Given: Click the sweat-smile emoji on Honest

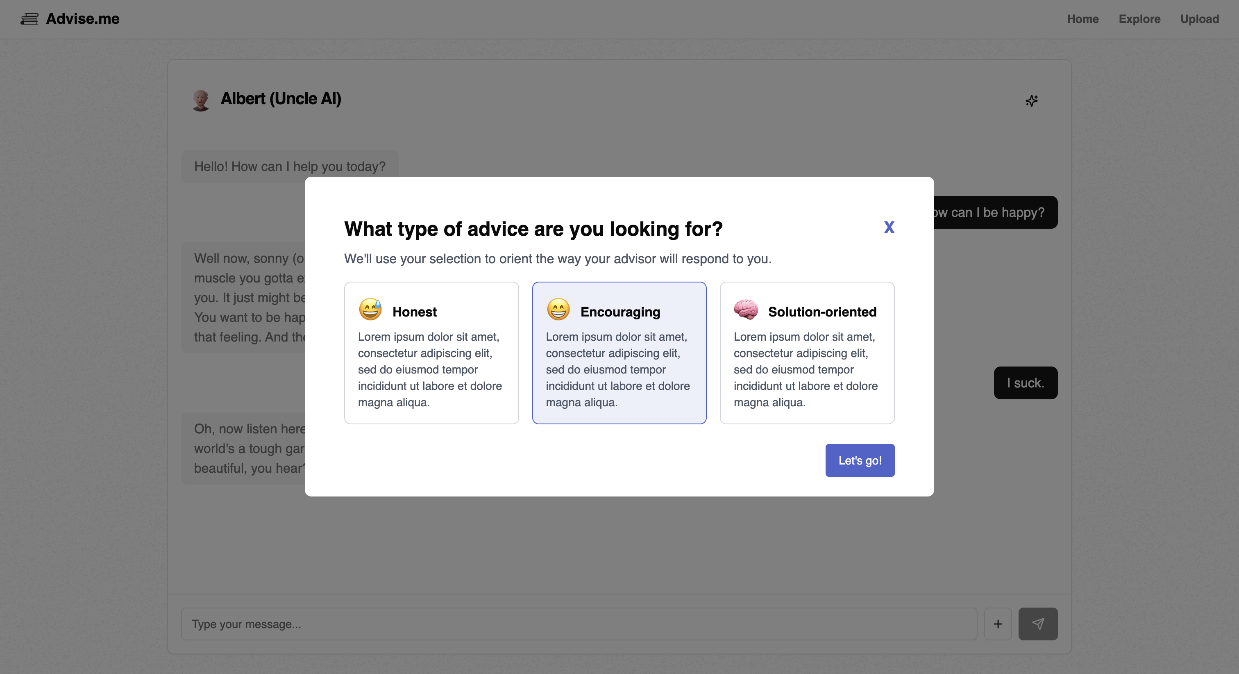Looking at the screenshot, I should tap(370, 310).
